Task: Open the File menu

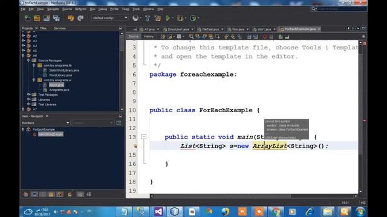Action: [x=23, y=9]
